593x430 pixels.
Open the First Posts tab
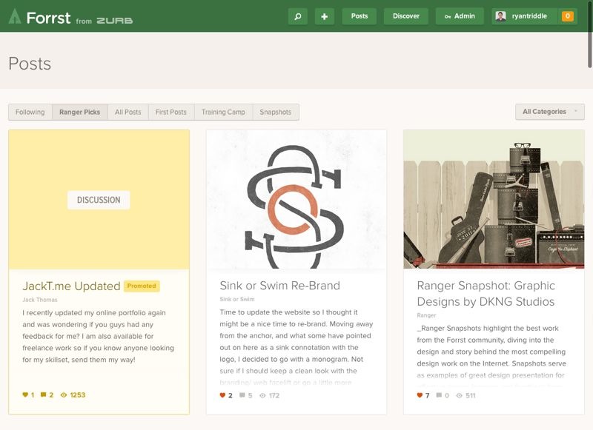point(171,112)
